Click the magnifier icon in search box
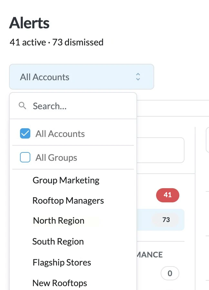The height and width of the screenshot is (290, 209). (x=22, y=106)
